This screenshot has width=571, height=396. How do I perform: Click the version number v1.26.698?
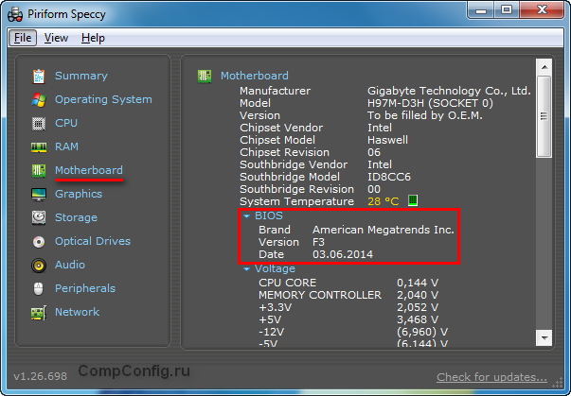[x=40, y=376]
